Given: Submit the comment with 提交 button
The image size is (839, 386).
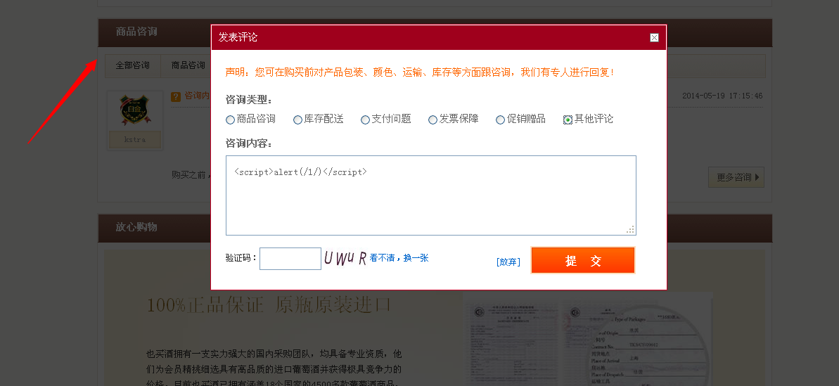Looking at the screenshot, I should [583, 260].
